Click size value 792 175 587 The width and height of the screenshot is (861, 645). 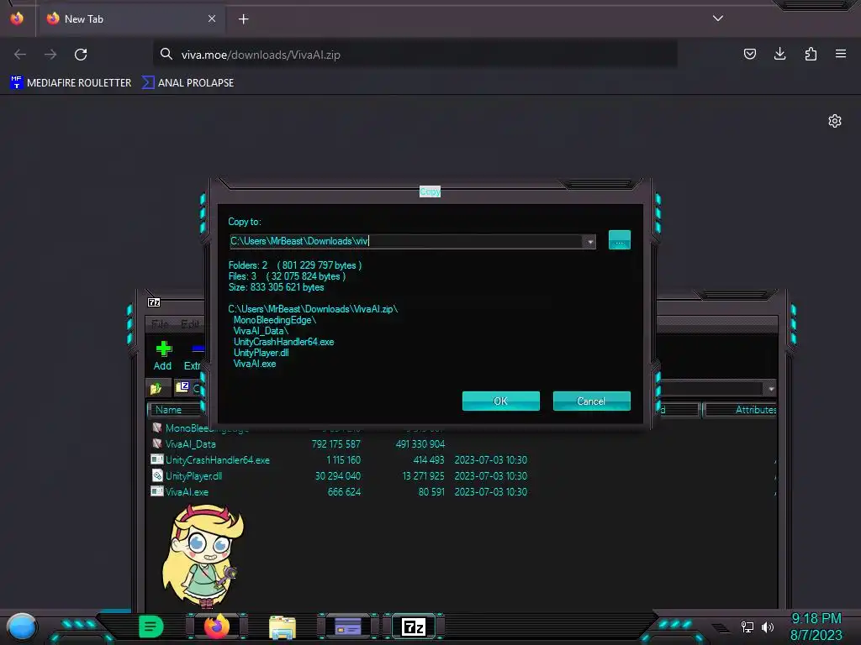tap(336, 443)
